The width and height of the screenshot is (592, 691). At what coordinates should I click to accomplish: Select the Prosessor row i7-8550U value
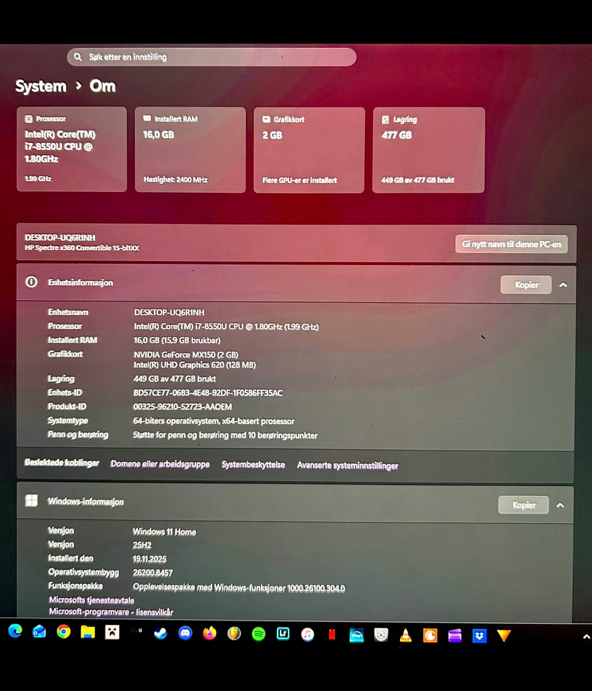click(226, 327)
